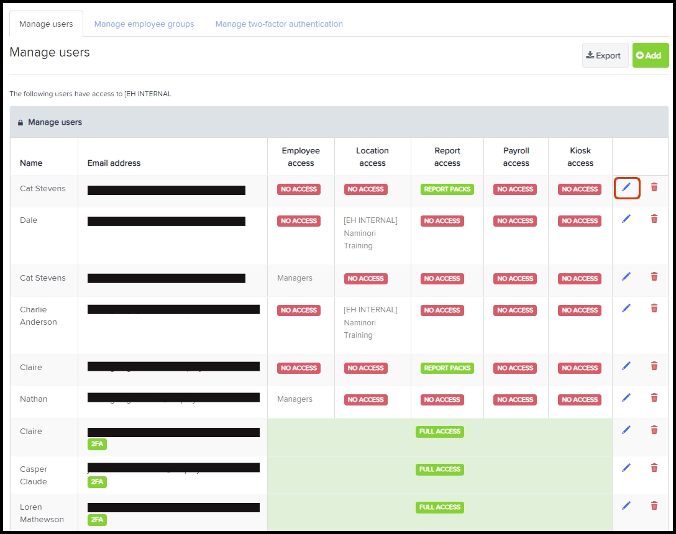Edit Casper Claude's user permissions
Viewport: 676px width, 534px height.
[626, 468]
